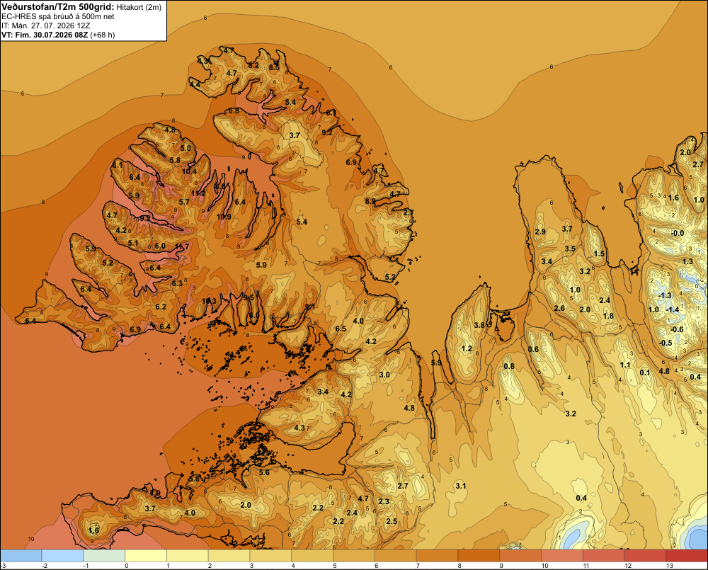Click the 5.6 temperature label near the islands
The image size is (708, 570).
pos(264,472)
